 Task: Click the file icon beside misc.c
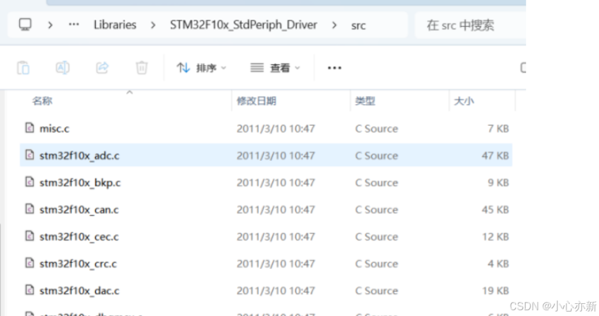[x=29, y=128]
